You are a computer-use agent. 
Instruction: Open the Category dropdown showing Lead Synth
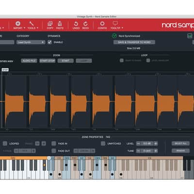tap(31, 42)
